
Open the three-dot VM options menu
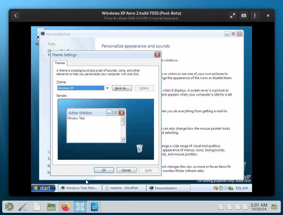coord(255,15)
